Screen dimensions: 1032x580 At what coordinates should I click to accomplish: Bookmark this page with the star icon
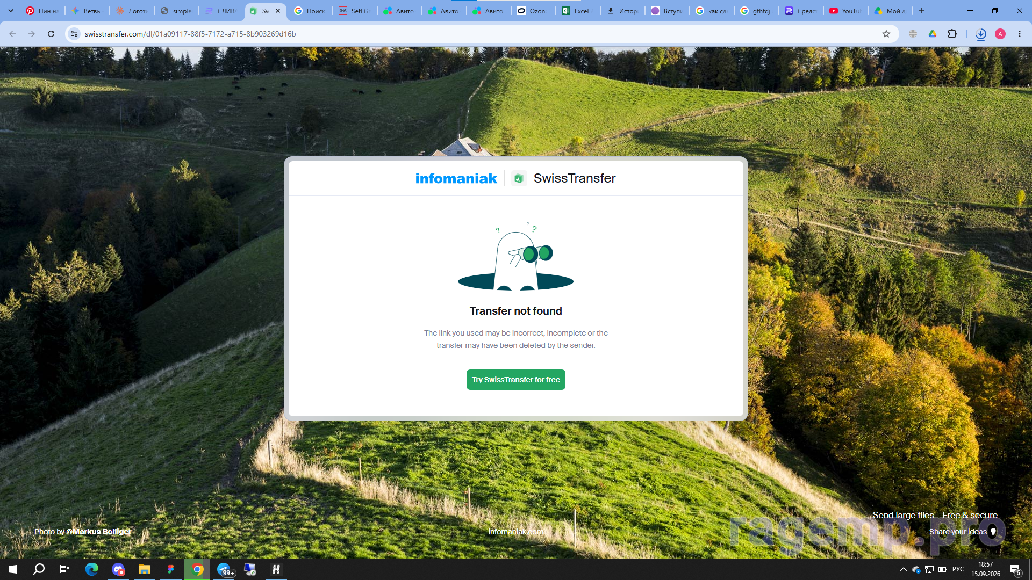point(886,34)
